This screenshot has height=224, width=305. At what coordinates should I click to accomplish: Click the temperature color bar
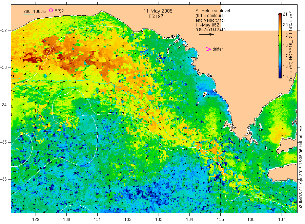[x=280, y=45]
